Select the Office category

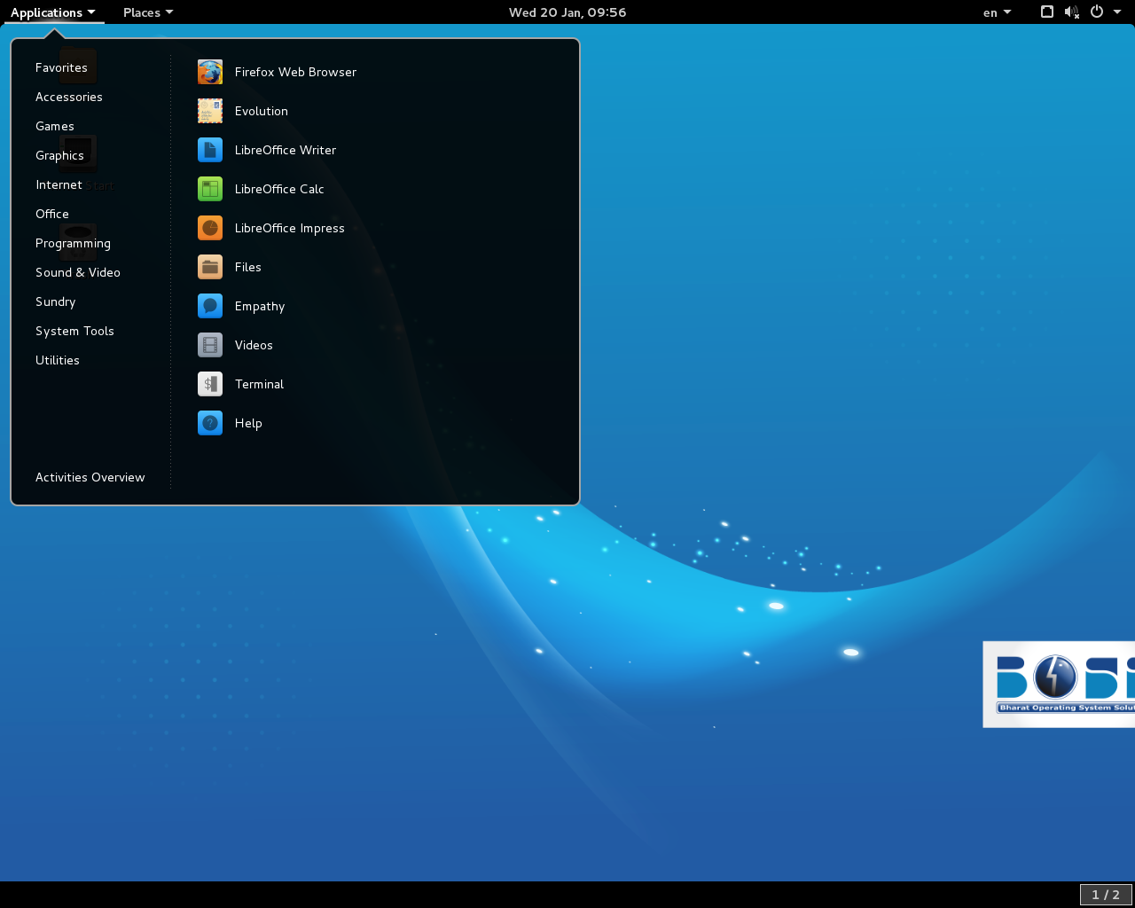point(52,214)
